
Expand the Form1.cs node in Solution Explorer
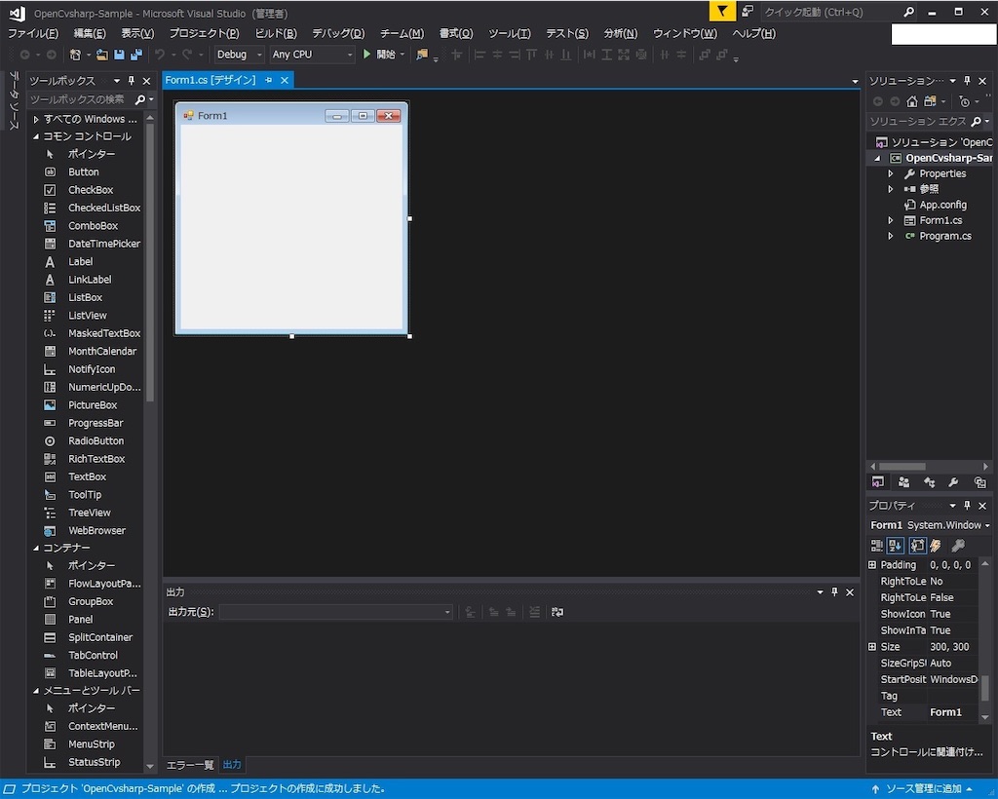click(891, 221)
